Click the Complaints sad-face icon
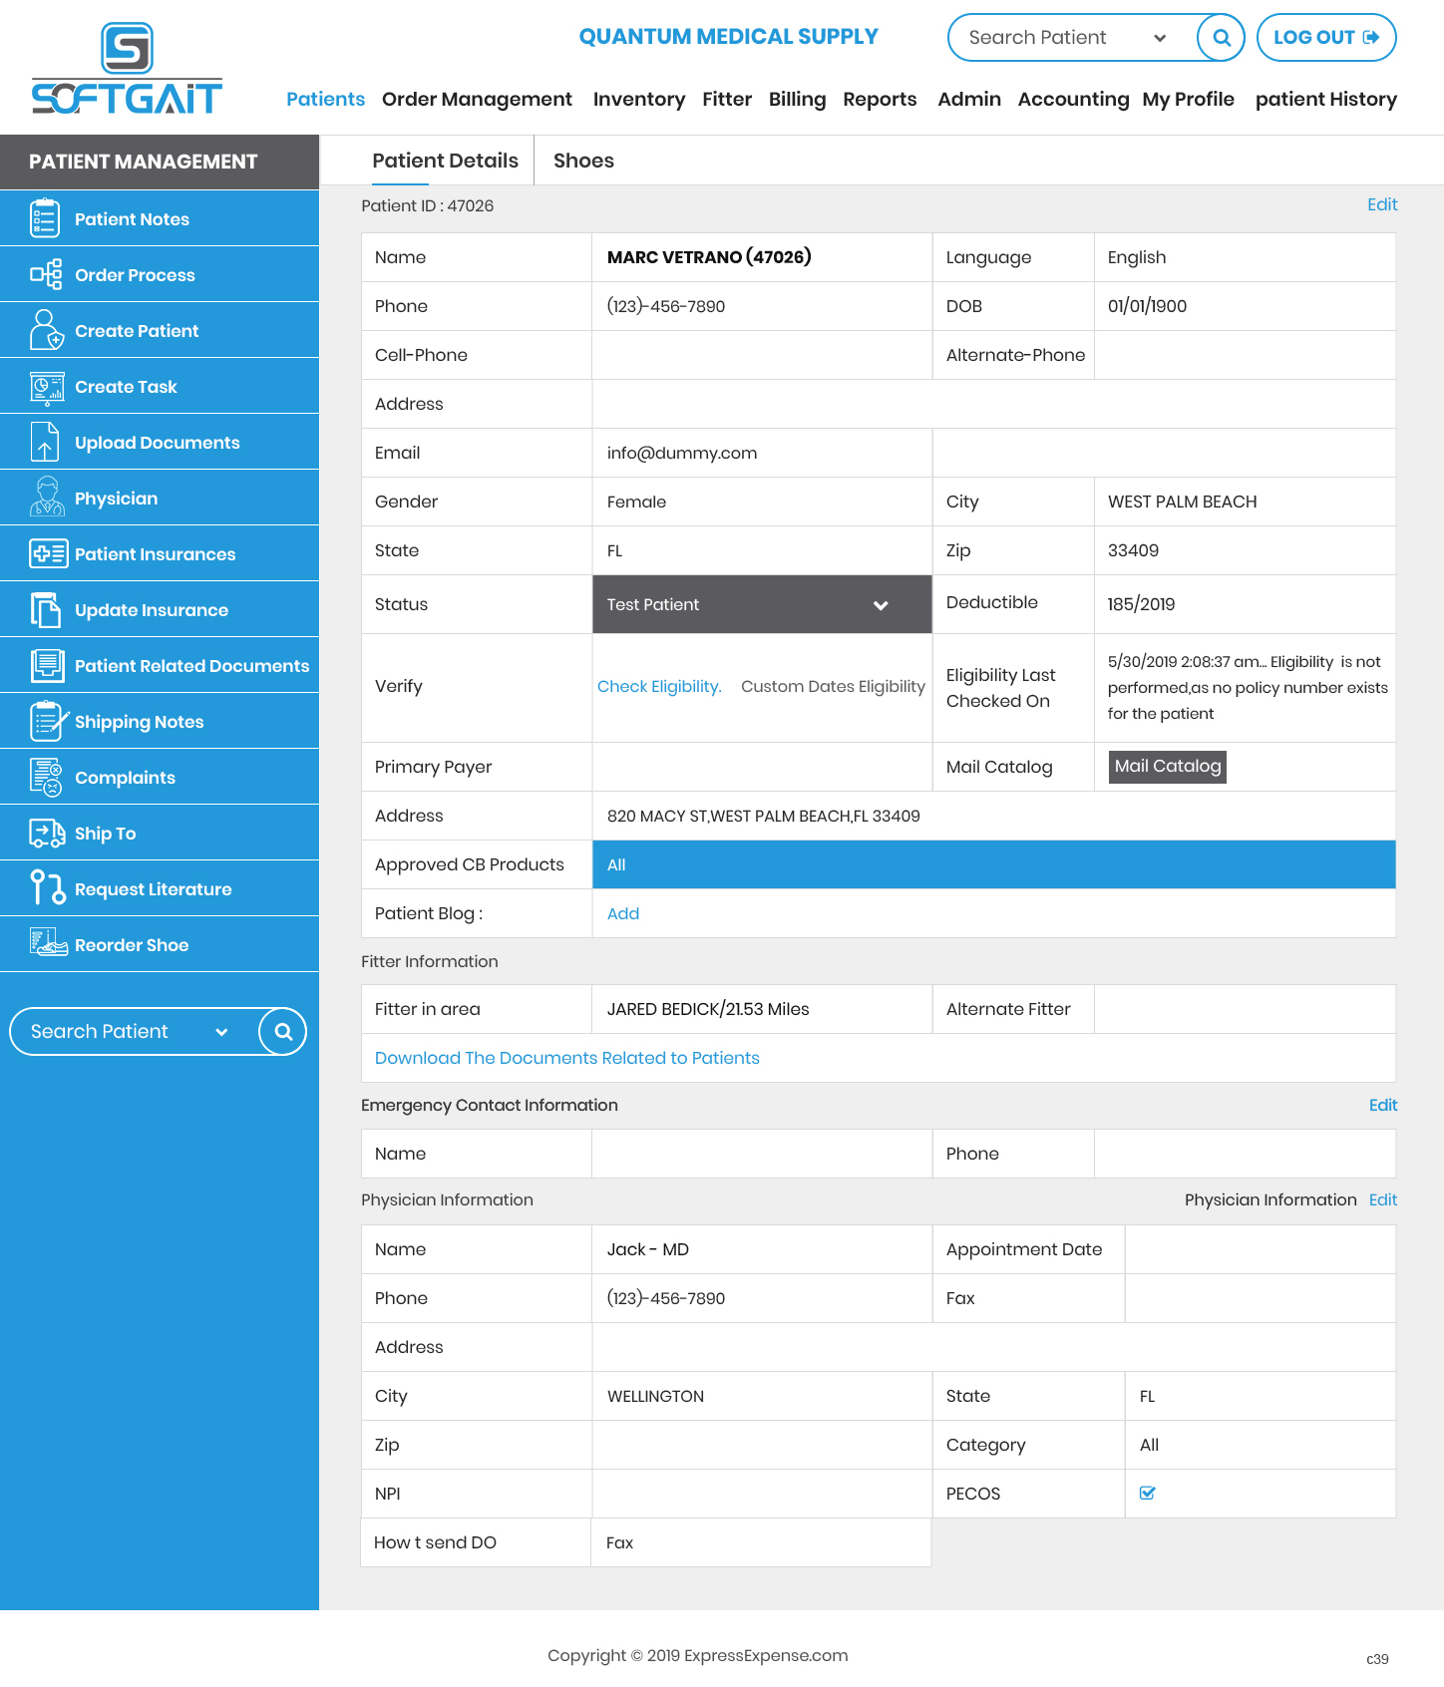Screen dimensions: 1444x1687 tap(46, 777)
